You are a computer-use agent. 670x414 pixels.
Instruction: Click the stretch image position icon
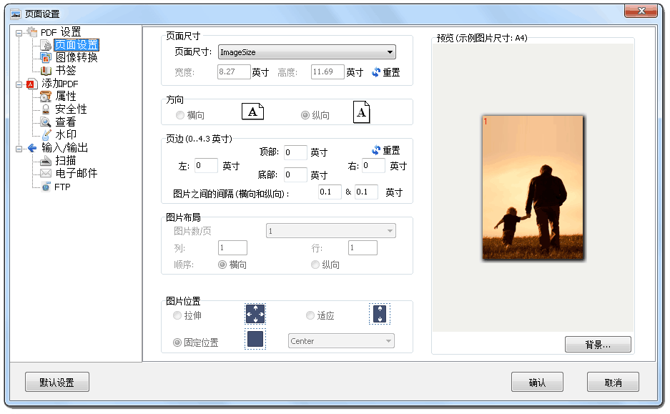click(x=255, y=315)
